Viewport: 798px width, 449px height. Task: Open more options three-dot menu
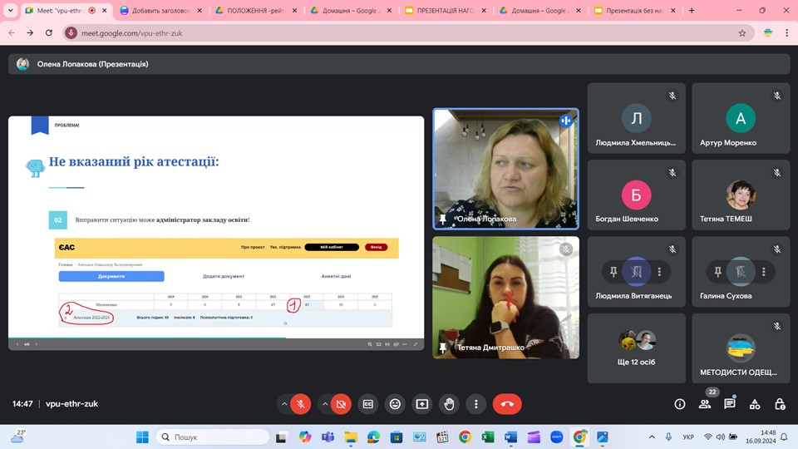tap(476, 404)
